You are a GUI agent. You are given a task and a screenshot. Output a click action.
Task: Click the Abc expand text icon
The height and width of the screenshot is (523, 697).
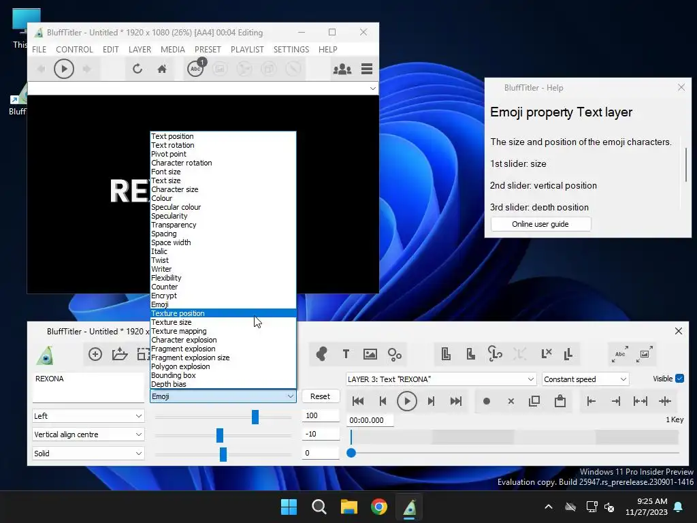pos(620,354)
